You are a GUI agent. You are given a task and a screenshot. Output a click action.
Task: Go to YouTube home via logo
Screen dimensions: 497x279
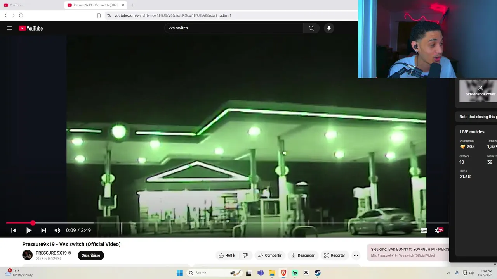pos(31,28)
